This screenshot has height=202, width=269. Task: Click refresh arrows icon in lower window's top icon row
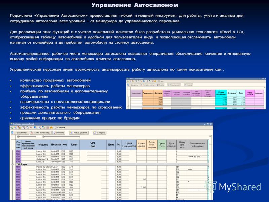pos(40,128)
